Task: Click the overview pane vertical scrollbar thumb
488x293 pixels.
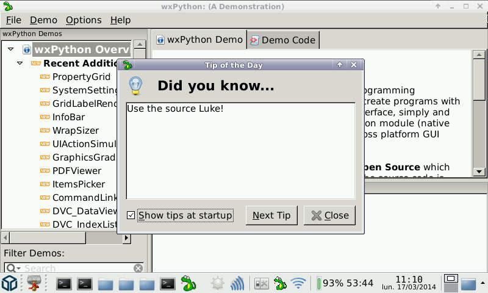Action: click(479, 80)
